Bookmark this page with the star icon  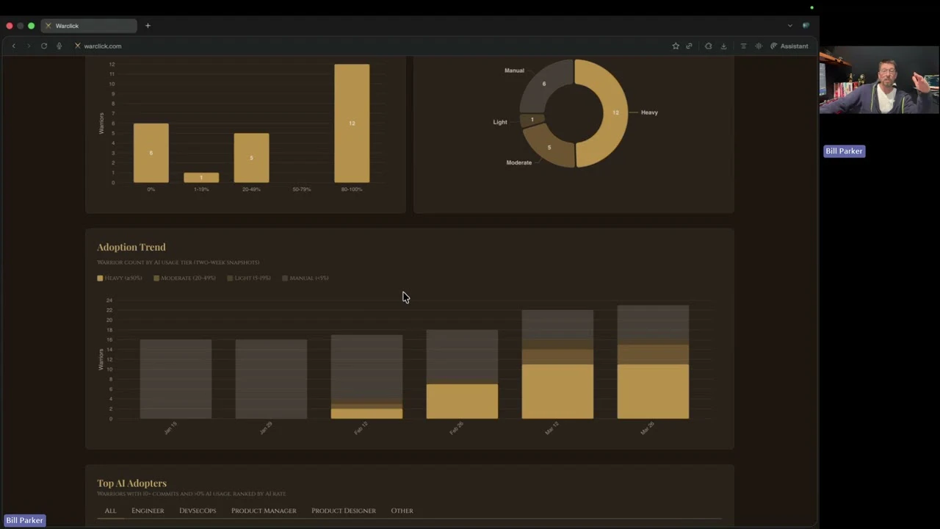tap(676, 46)
